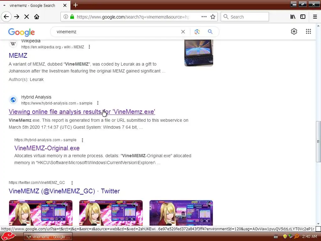Close the vinememz Google Search tab

click(65, 5)
